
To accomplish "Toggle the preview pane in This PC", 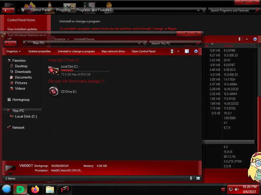I will click(187, 51).
